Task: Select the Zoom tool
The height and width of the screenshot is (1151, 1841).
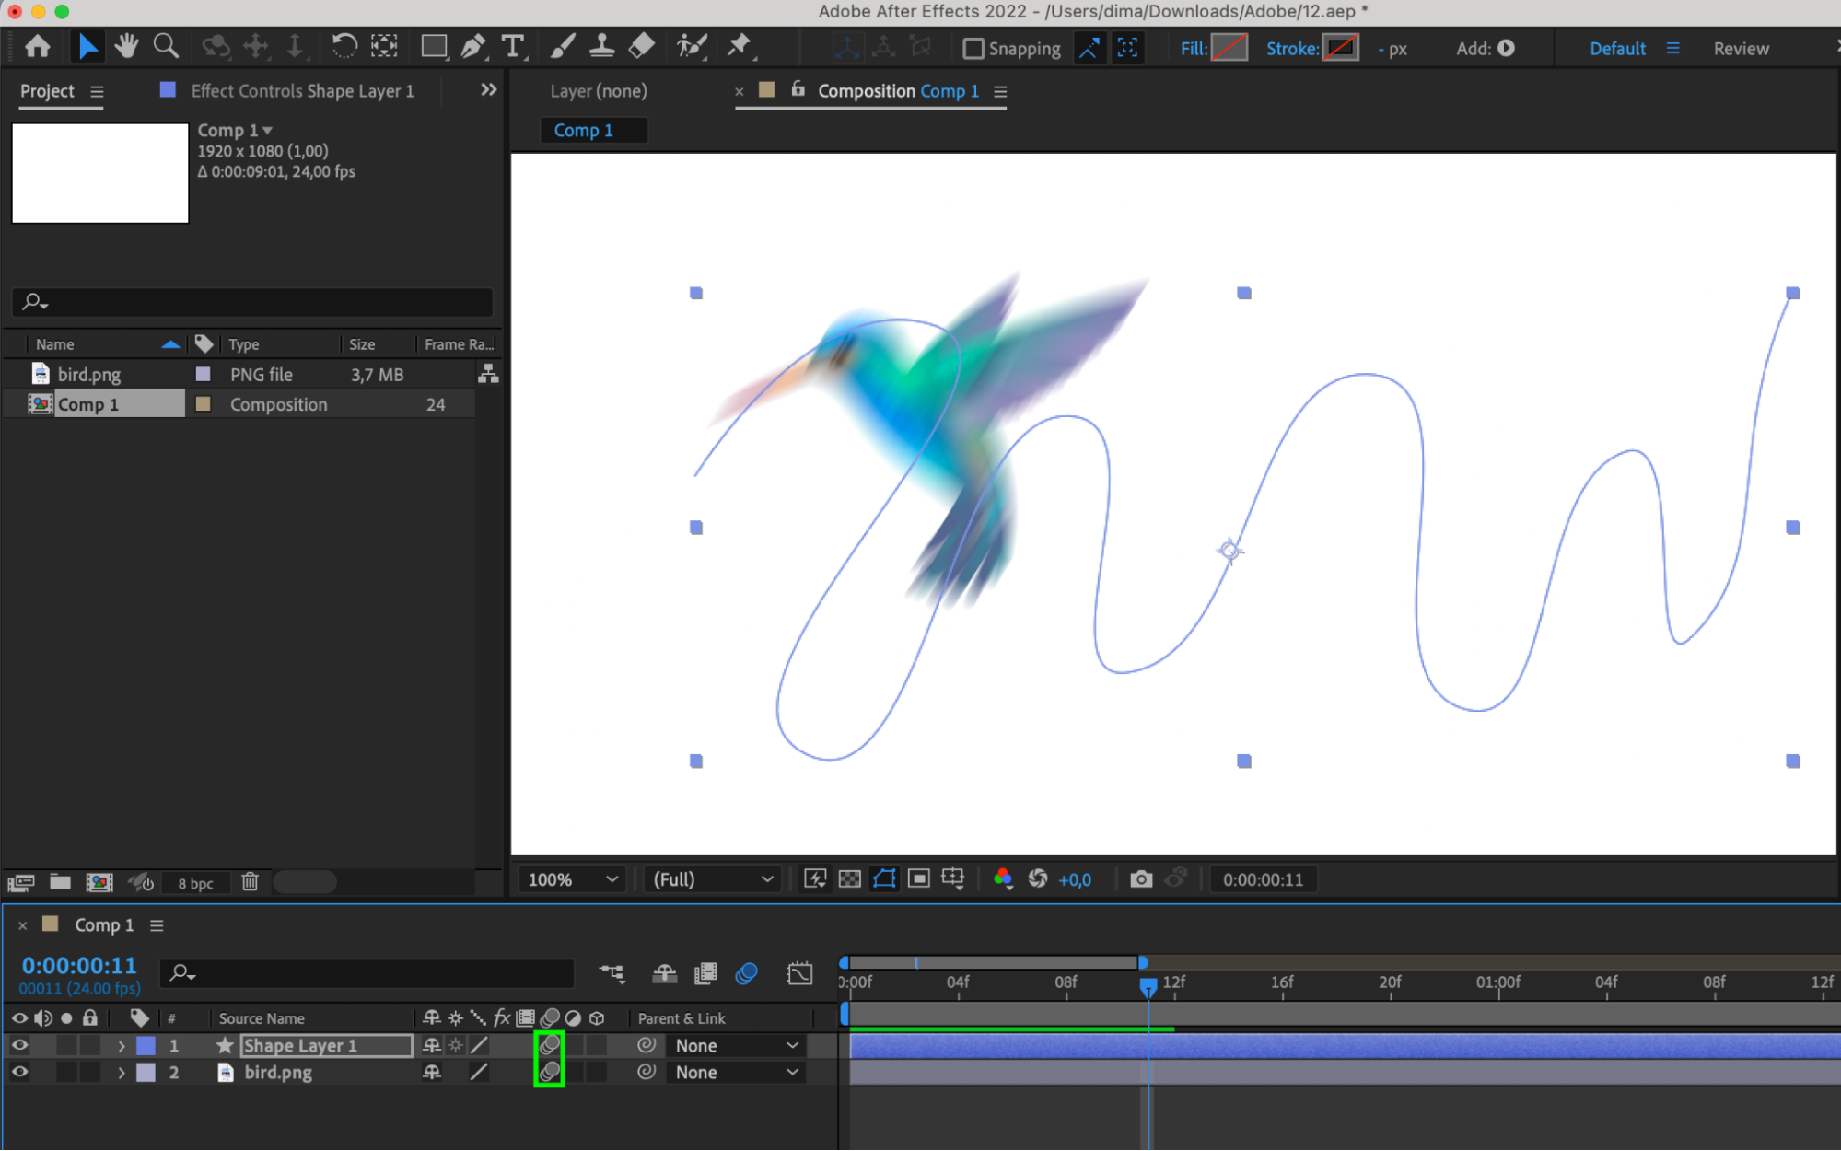Action: [x=166, y=47]
